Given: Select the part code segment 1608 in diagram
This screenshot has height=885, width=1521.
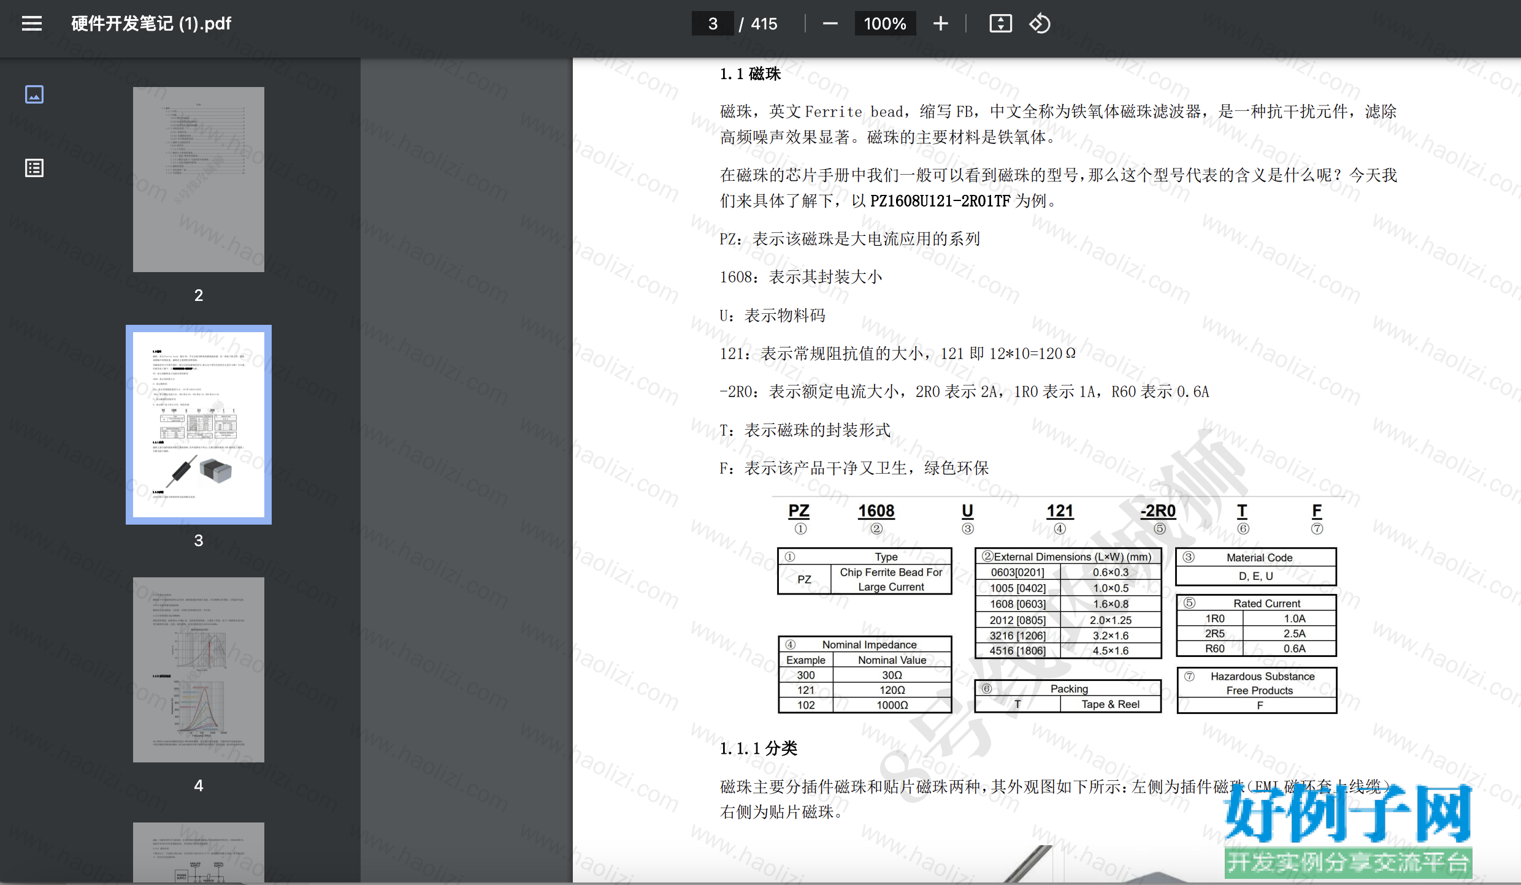Looking at the screenshot, I should (876, 511).
